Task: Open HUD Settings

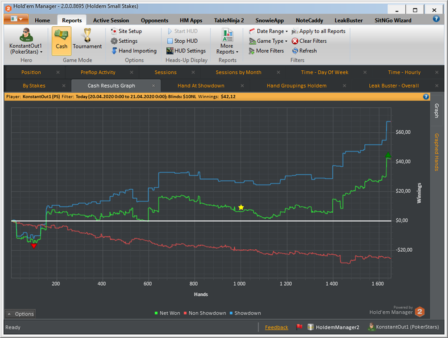Action: (186, 50)
